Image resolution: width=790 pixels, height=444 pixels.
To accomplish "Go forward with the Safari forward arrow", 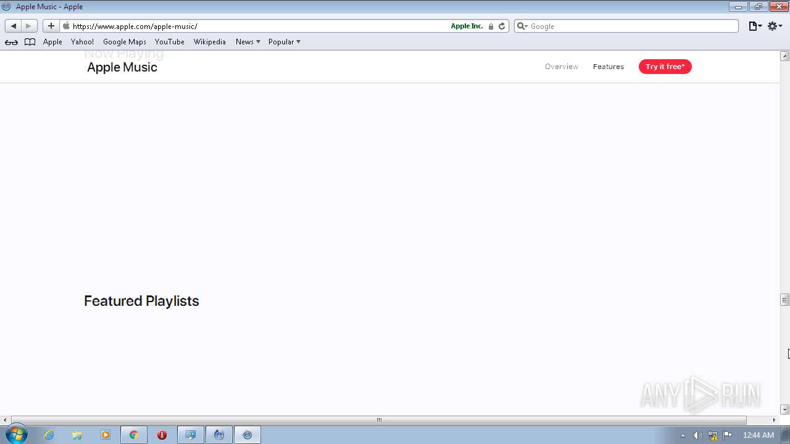I will [28, 26].
